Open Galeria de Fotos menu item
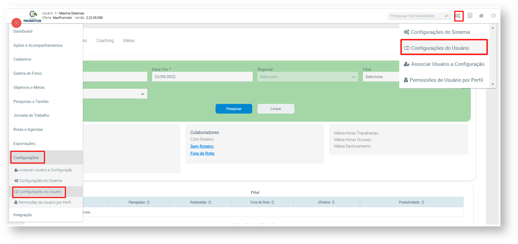Image resolution: width=518 pixels, height=244 pixels. pos(46,73)
